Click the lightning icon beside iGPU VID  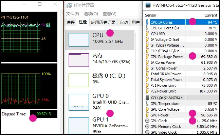147,34
